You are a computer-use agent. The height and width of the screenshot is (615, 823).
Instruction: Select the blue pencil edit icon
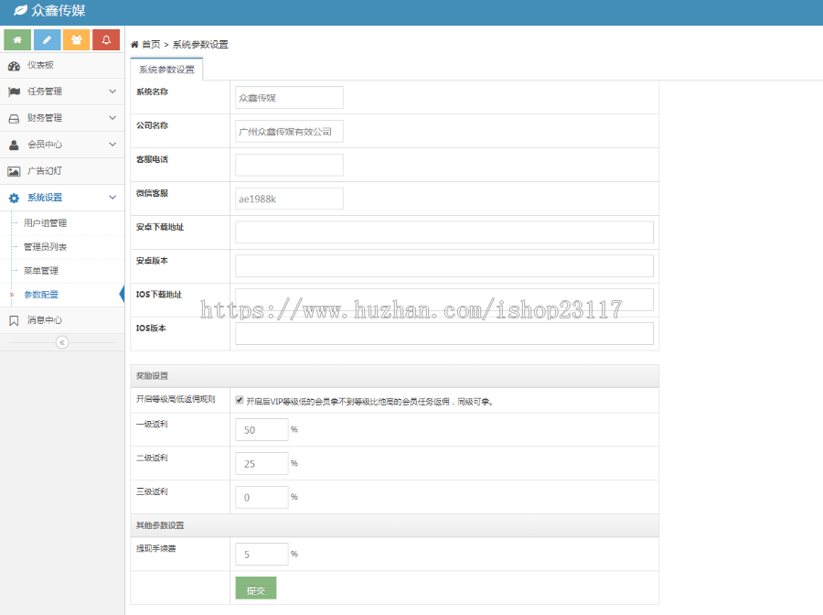tap(47, 39)
